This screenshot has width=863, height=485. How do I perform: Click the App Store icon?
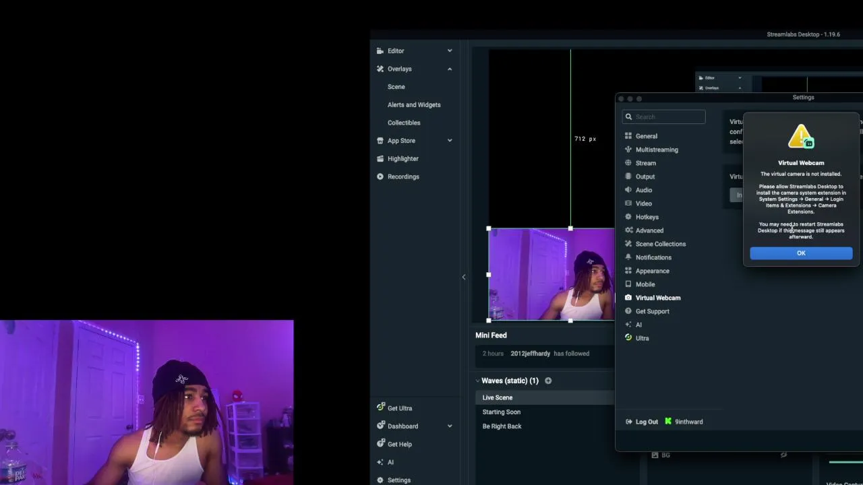tap(380, 141)
